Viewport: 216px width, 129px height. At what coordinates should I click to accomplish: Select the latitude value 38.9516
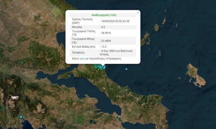[x=106, y=33]
